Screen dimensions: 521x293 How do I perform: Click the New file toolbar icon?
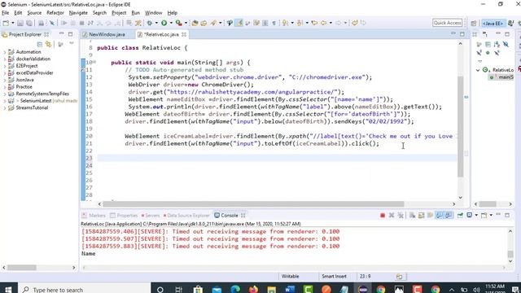(6, 23)
